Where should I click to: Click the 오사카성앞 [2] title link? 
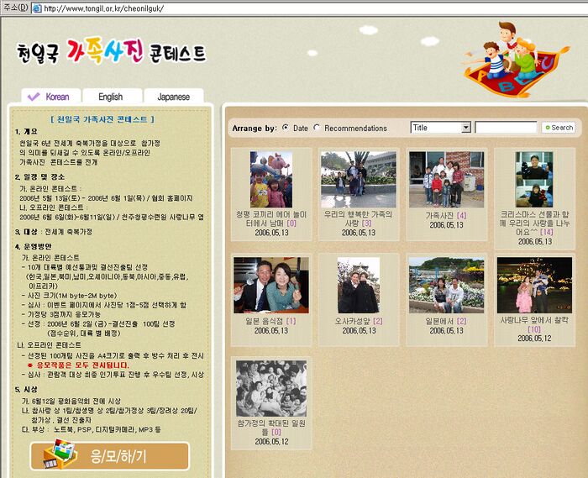pyautogui.click(x=359, y=321)
